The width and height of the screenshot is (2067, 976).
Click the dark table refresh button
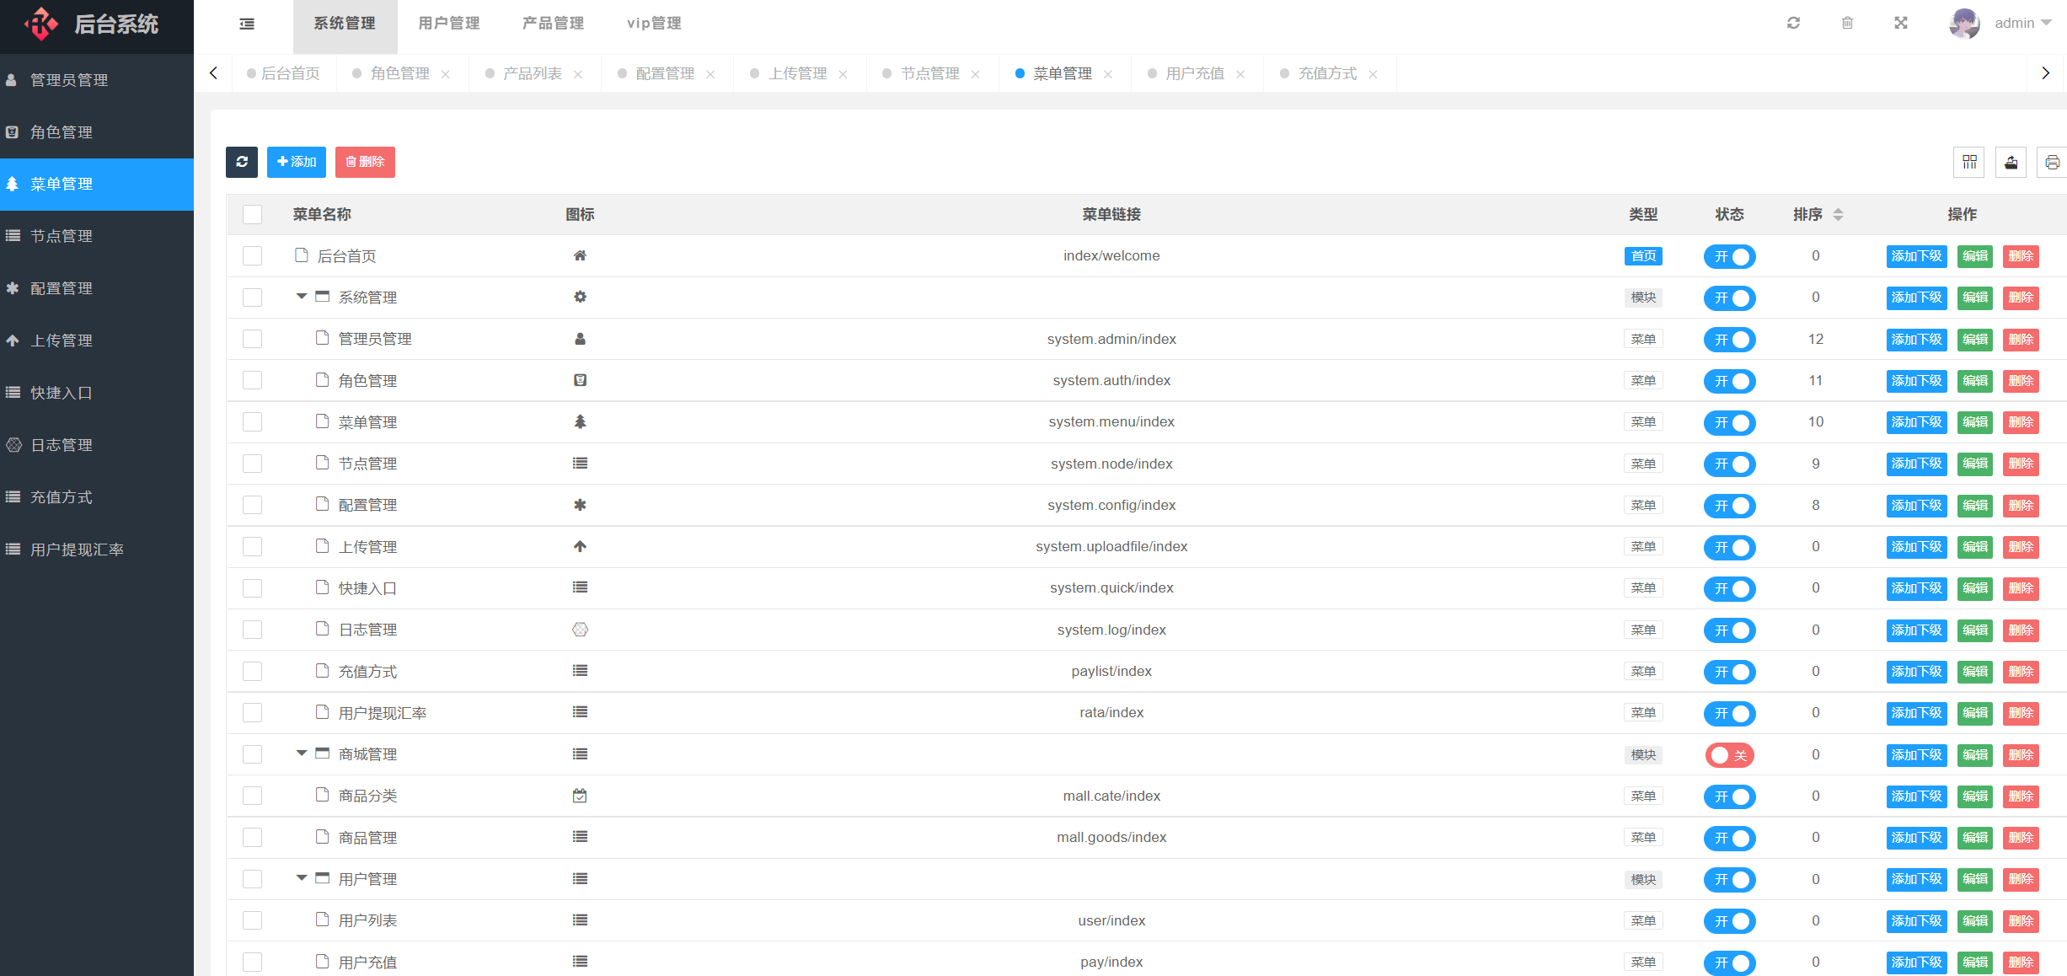[x=242, y=162]
